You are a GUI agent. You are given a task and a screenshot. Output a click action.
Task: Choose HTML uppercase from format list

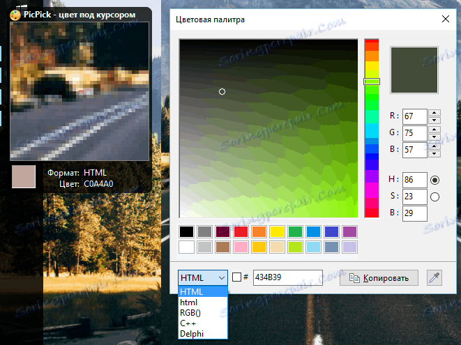[202, 292]
